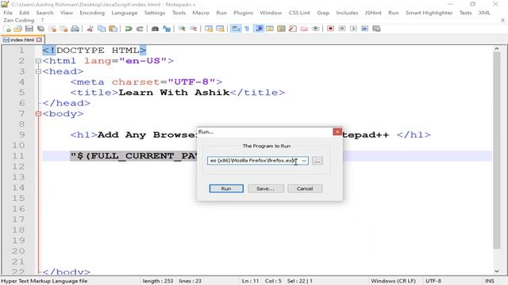Click the Close All documents toolbar icon

(63, 28)
